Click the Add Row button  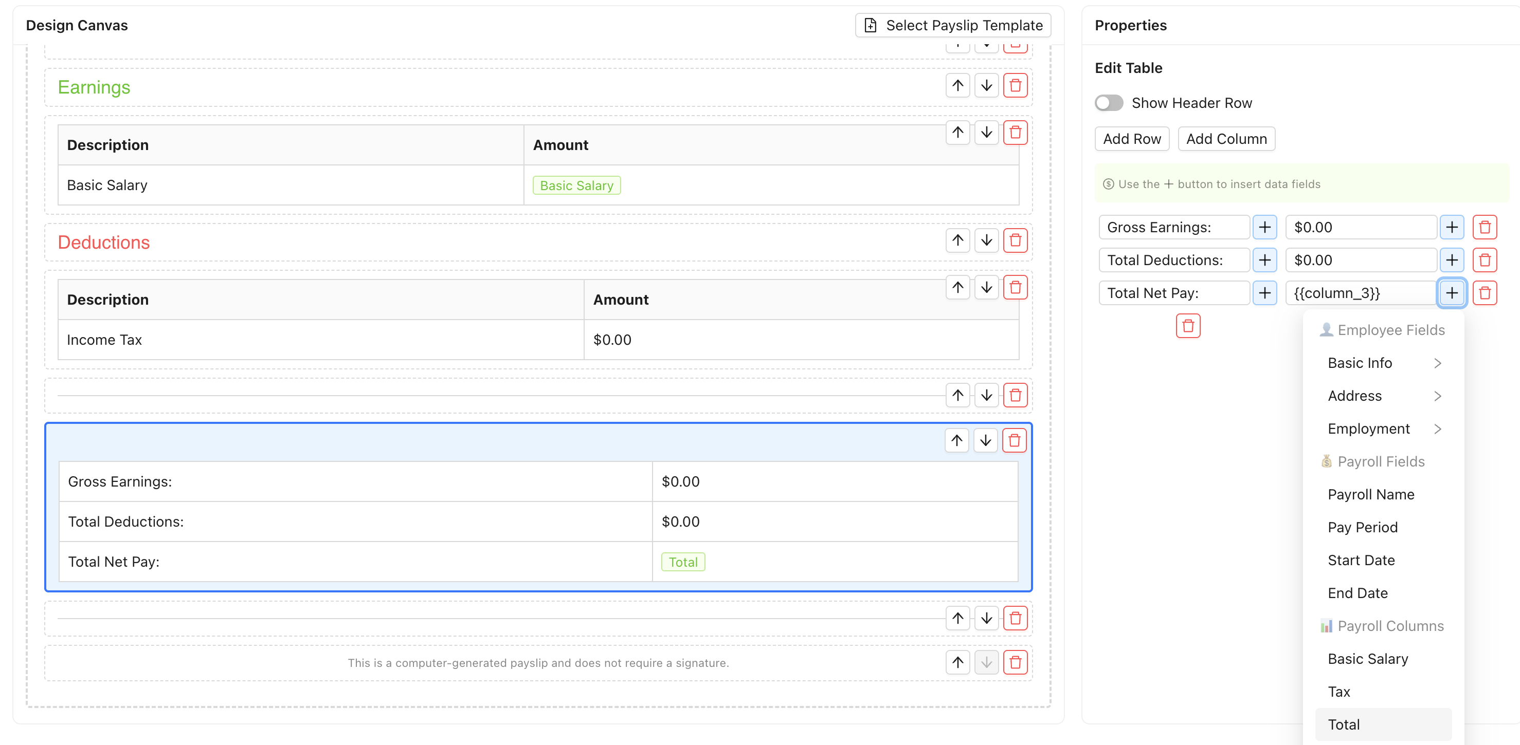(x=1132, y=139)
